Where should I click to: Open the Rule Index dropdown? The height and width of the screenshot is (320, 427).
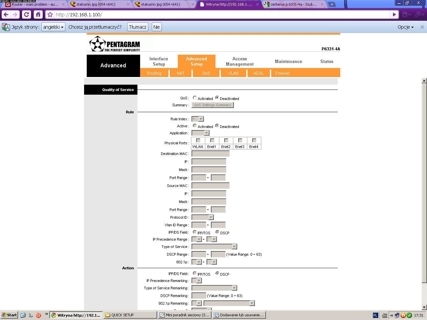coord(197,119)
